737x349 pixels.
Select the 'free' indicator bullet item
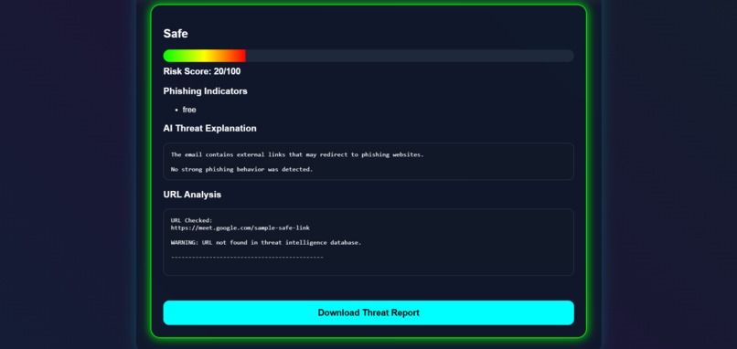coord(189,110)
